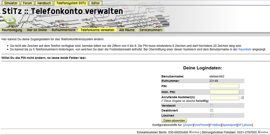The image size is (270, 135).
Task: Focus the Wdh. PIN input field
Action: pos(224,92)
